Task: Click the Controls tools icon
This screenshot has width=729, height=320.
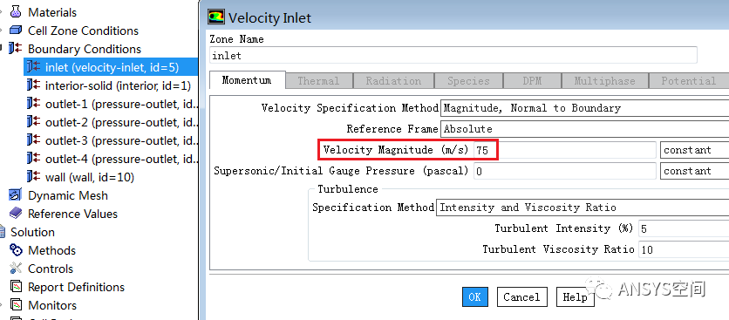Action: (16, 269)
